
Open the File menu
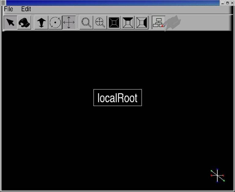point(8,9)
